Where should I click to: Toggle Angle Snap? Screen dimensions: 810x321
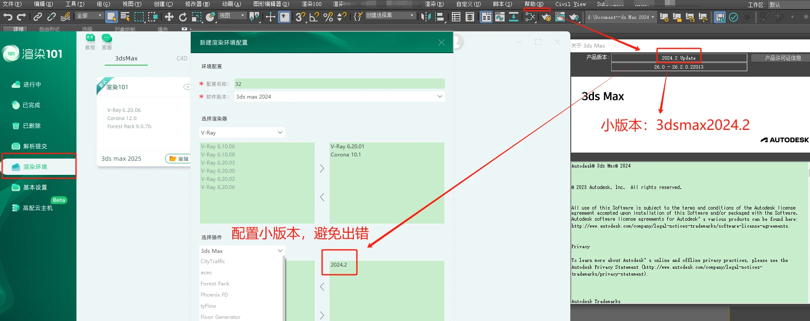tap(314, 17)
